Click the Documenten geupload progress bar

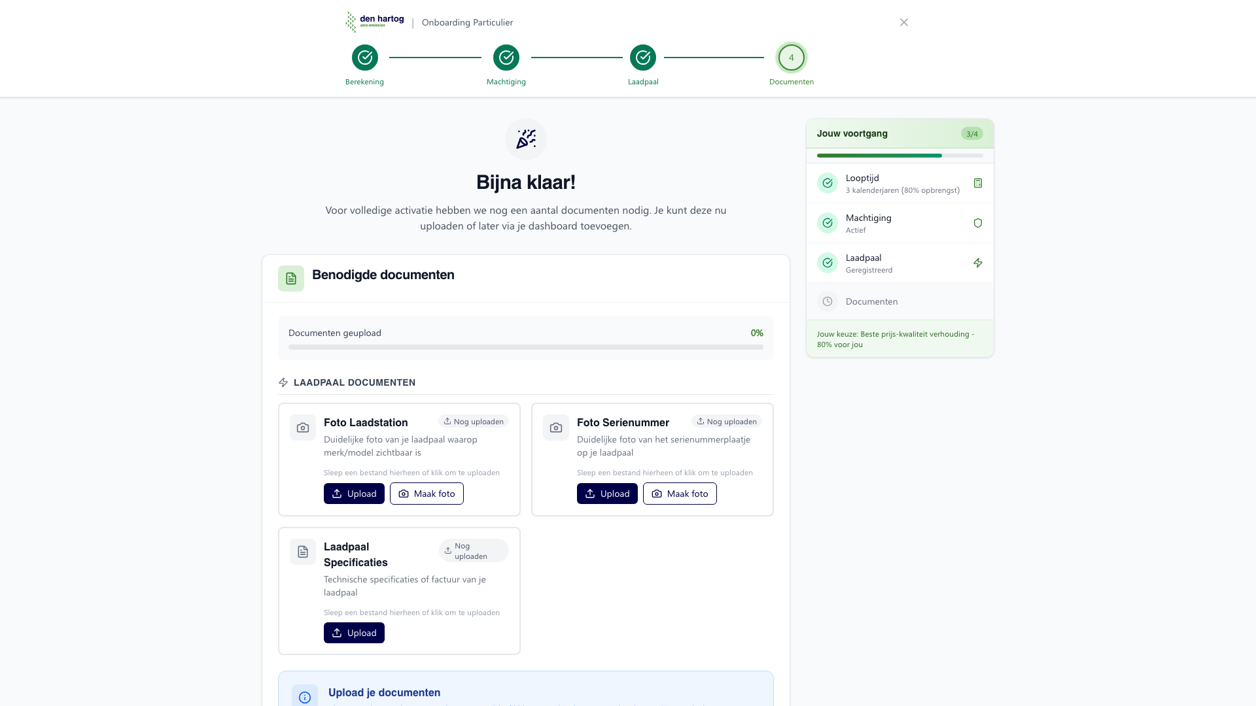(525, 347)
